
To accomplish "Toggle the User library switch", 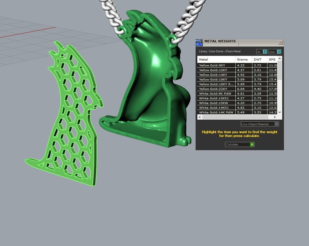I will 275,52.
